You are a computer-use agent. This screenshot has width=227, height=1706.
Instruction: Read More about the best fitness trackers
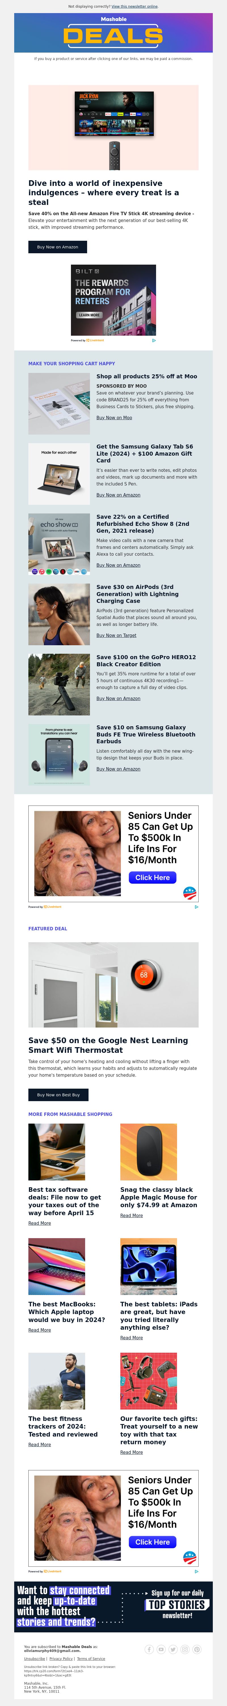40,1445
